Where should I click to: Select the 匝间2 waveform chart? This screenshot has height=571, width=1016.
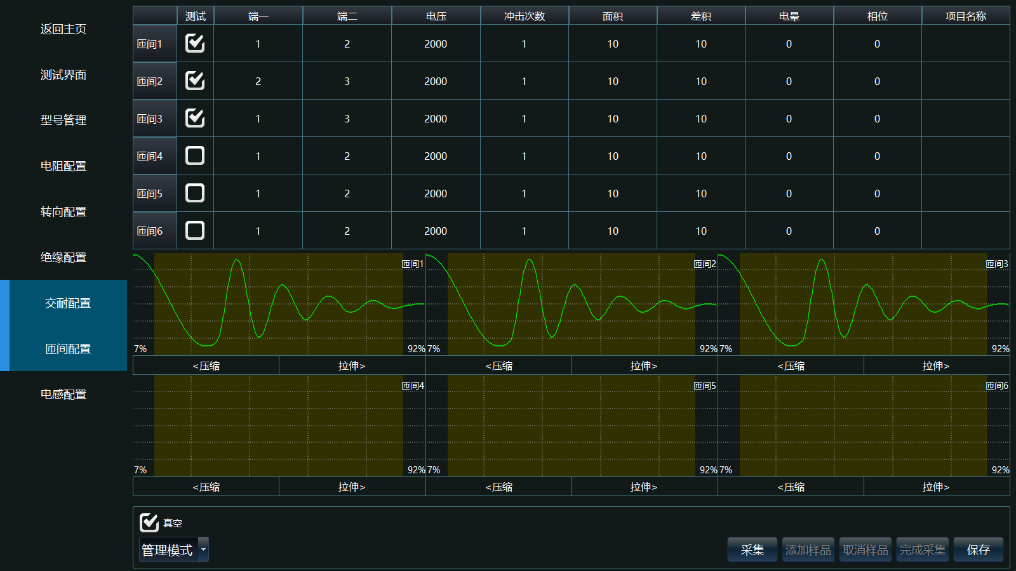tap(571, 305)
